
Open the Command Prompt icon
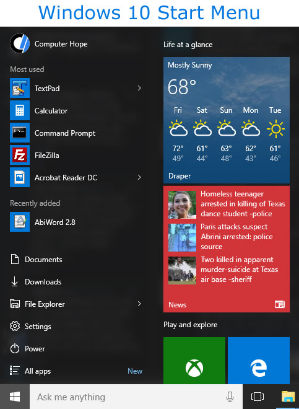20,133
